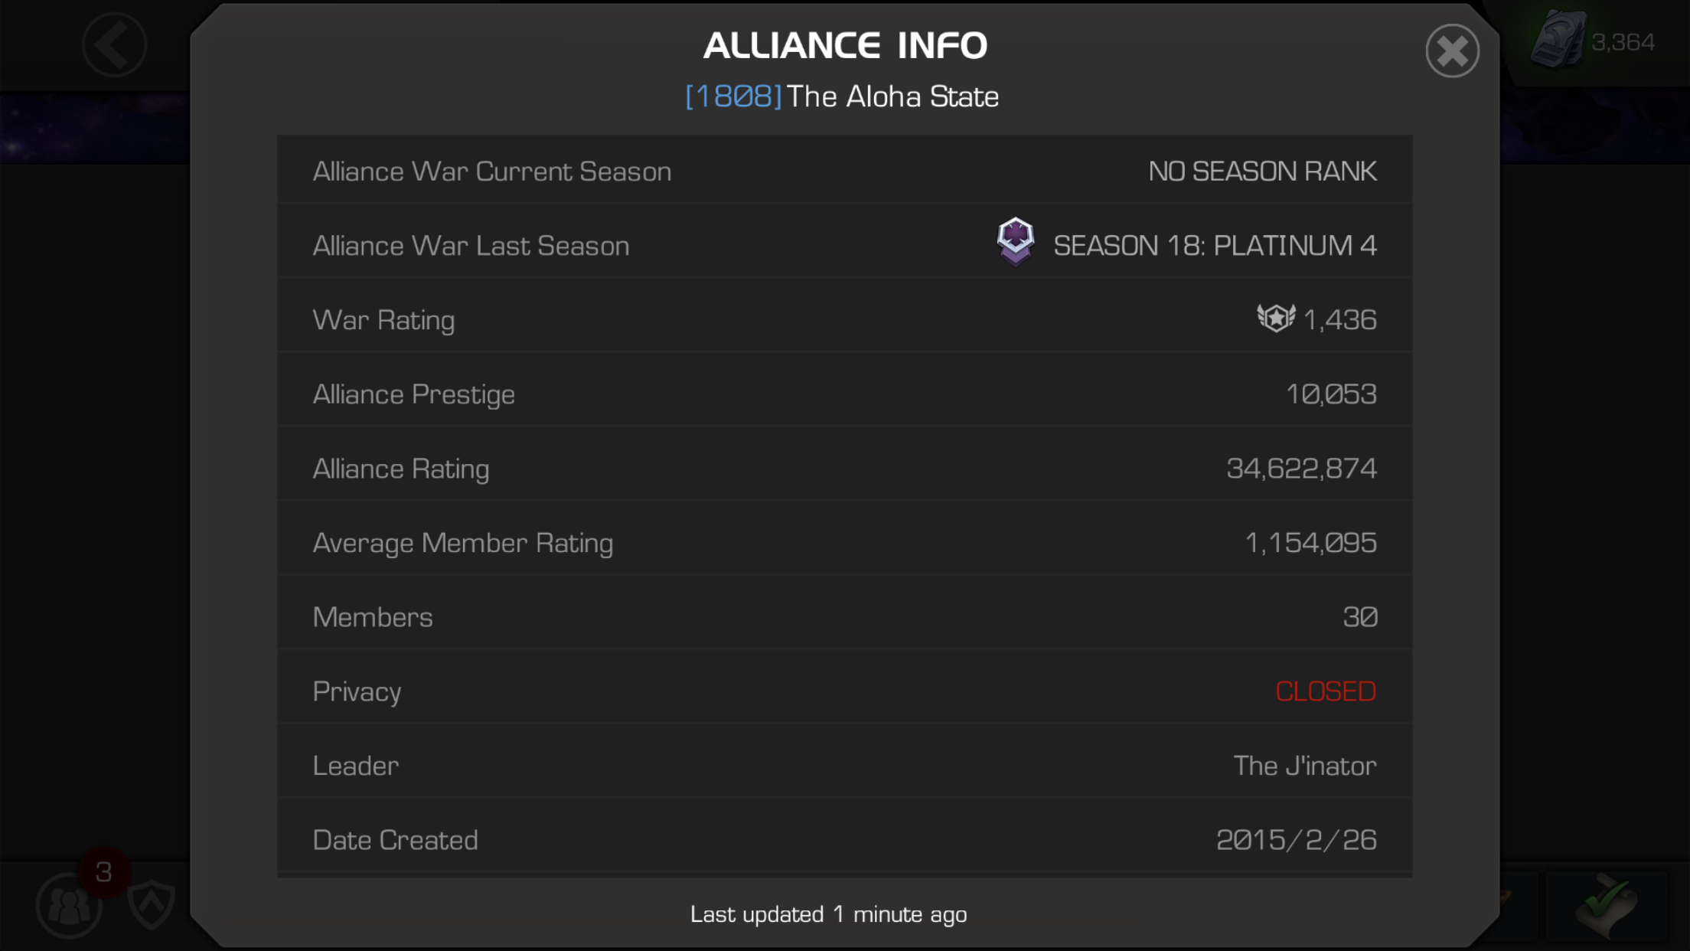Open the alliance members icon with badge
This screenshot has width=1690, height=951.
[69, 906]
